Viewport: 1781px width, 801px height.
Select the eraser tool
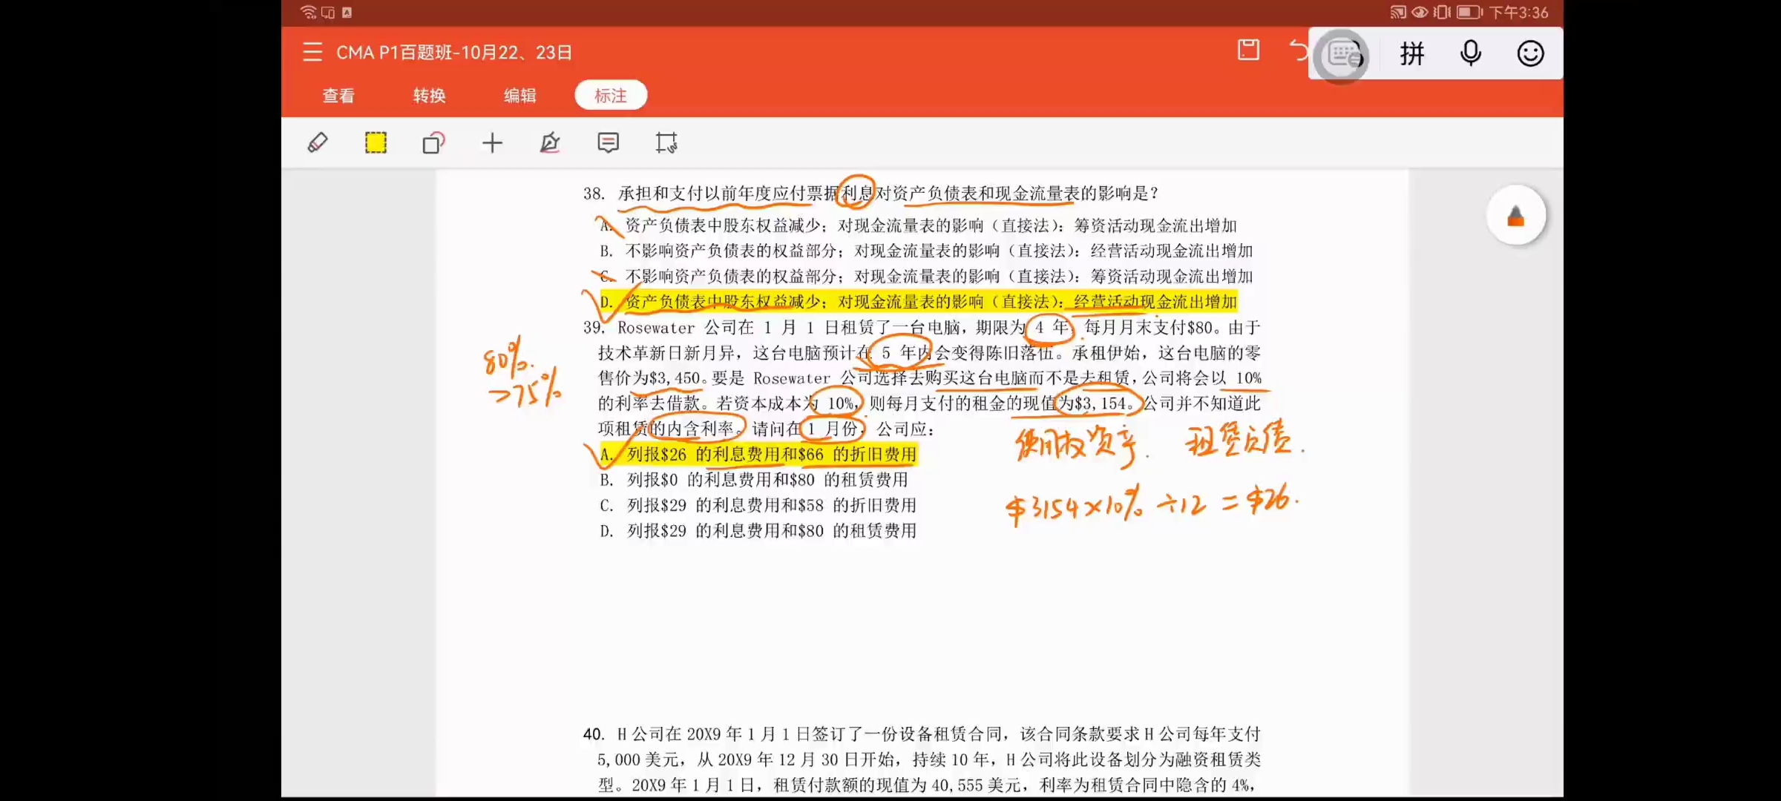coord(318,142)
